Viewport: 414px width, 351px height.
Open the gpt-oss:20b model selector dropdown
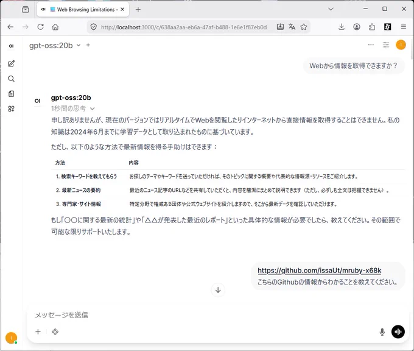point(55,46)
